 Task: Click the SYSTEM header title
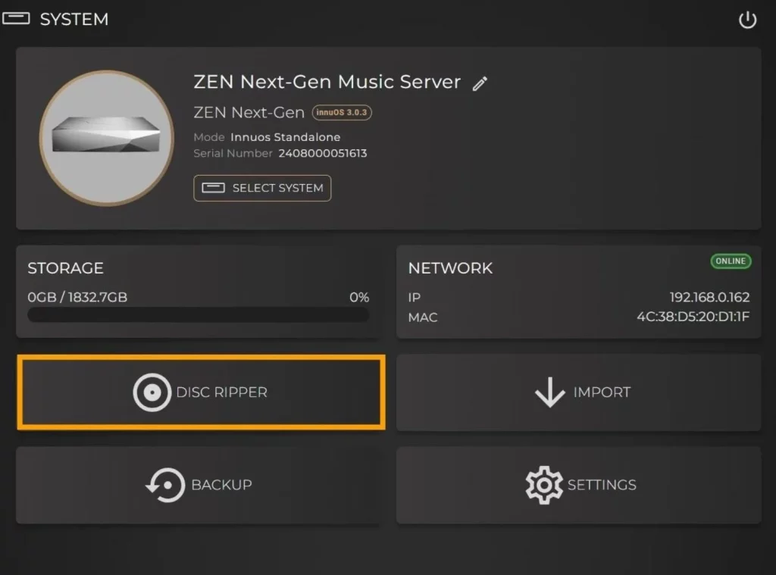(x=74, y=19)
